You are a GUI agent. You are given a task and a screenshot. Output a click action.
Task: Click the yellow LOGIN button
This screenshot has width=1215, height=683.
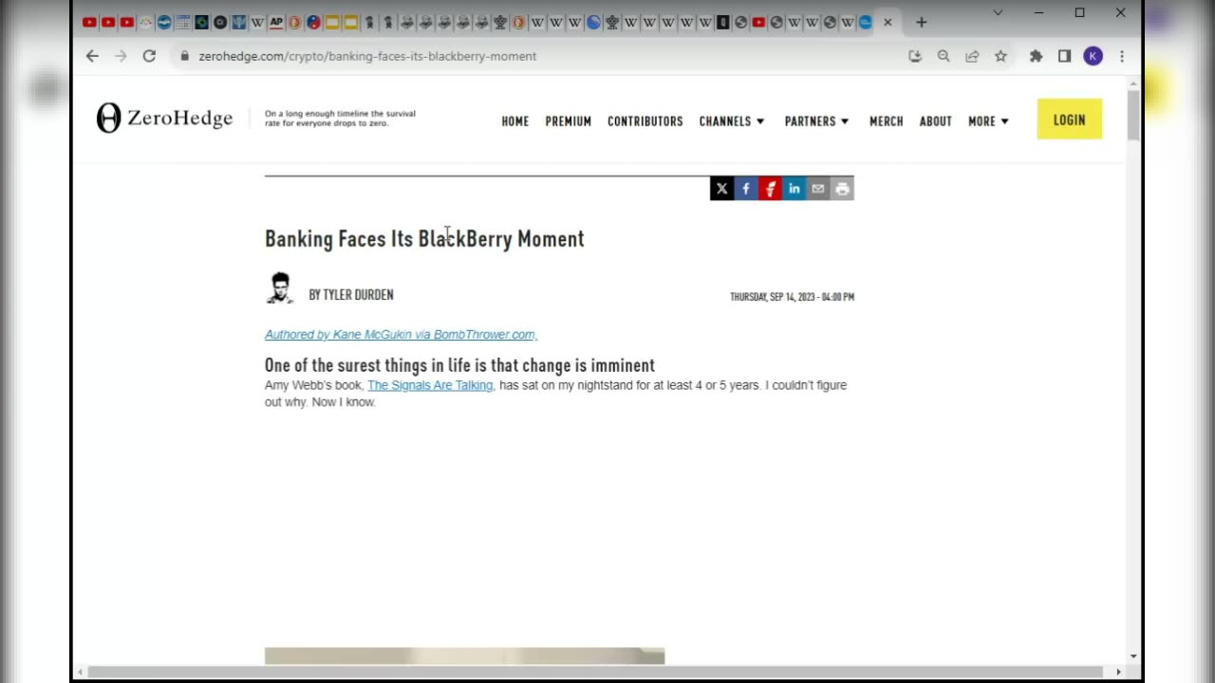pyautogui.click(x=1070, y=120)
